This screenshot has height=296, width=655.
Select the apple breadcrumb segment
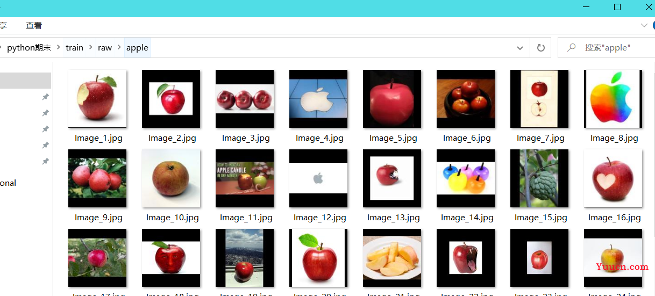[x=137, y=47]
